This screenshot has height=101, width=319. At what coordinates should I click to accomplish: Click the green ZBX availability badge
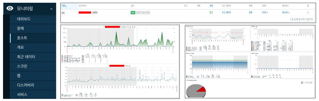pyautogui.click(x=133, y=13)
